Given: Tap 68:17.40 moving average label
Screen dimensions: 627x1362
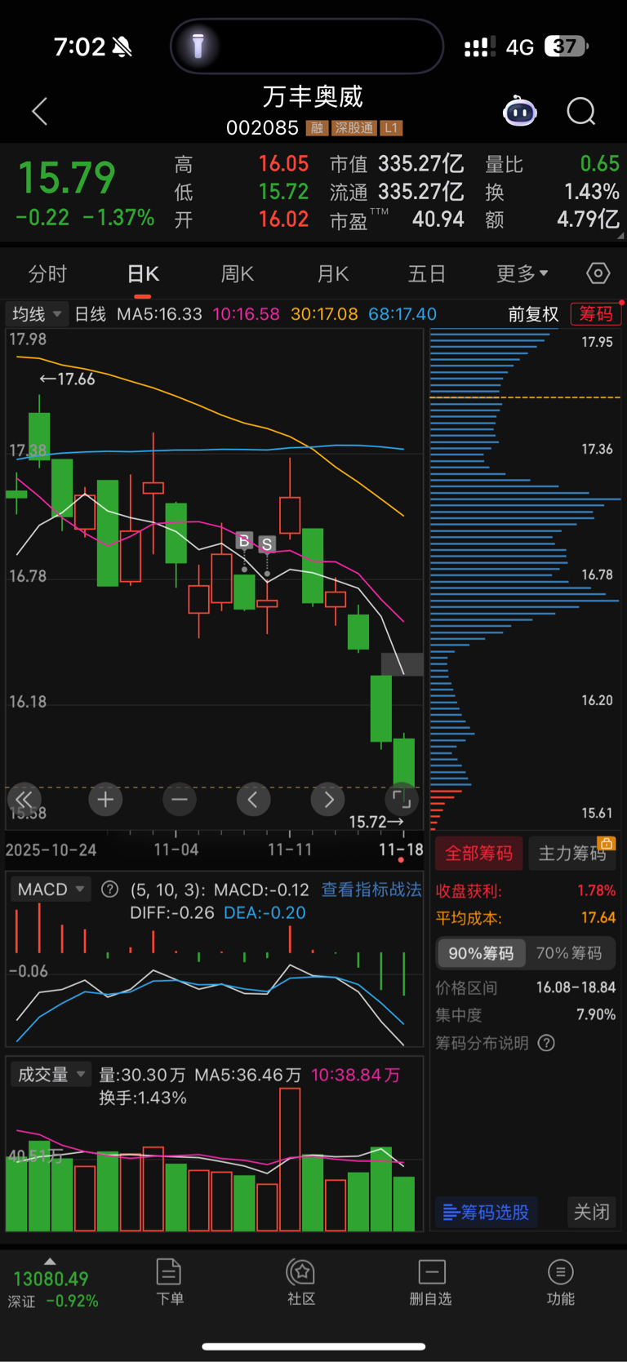Looking at the screenshot, I should (402, 314).
